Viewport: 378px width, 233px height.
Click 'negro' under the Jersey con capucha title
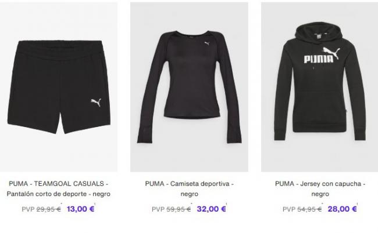pyautogui.click(x=320, y=194)
